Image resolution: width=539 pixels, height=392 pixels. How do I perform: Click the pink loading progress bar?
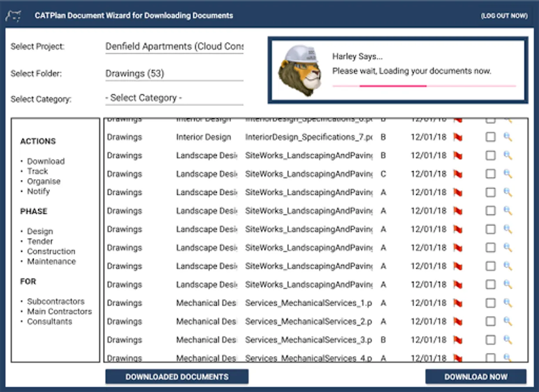click(x=424, y=86)
